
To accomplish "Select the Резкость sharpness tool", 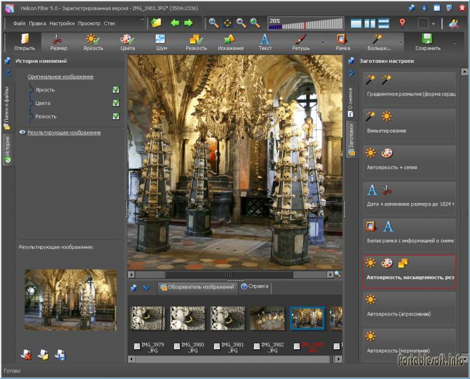I will pyautogui.click(x=196, y=42).
